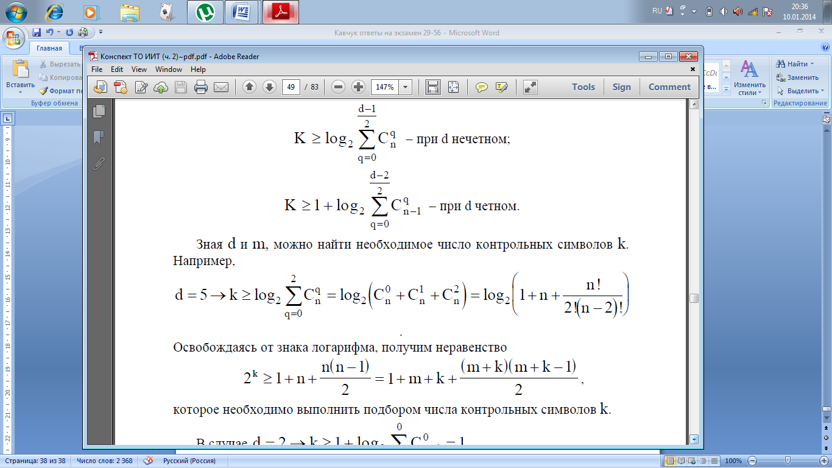The image size is (832, 468).
Task: Open the page thumbnails panel
Action: pos(99,111)
